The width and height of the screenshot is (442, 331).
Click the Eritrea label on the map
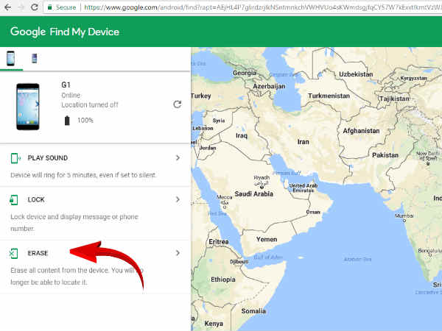(x=219, y=242)
